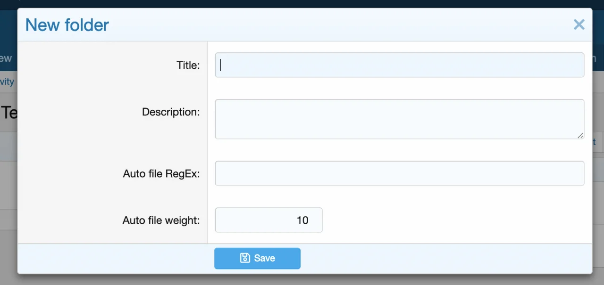
Task: Click the "Auto file RegEx:" label
Action: (161, 174)
